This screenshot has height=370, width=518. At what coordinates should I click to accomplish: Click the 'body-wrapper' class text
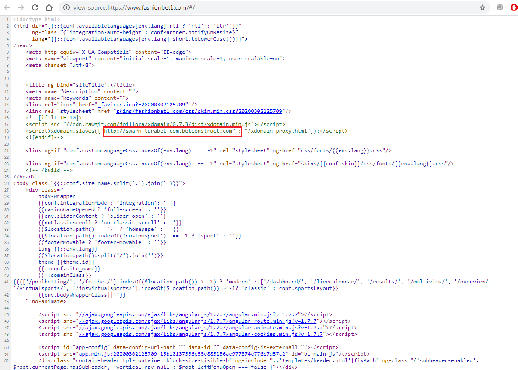tap(57, 196)
